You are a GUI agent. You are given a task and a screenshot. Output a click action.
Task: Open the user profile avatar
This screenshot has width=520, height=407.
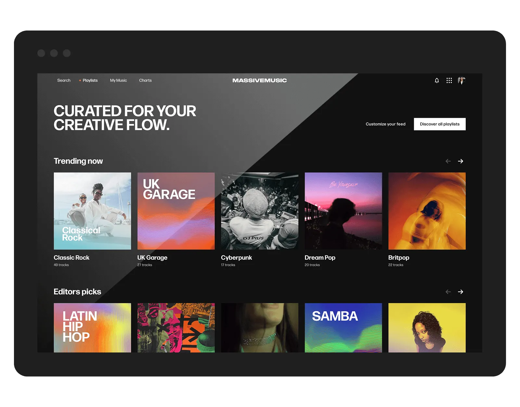[x=462, y=80]
